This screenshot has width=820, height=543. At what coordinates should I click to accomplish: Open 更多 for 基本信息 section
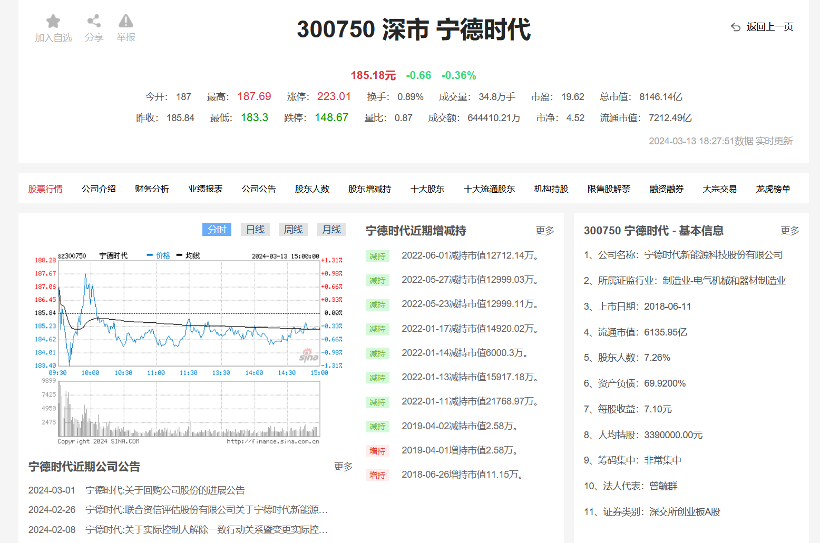point(790,231)
